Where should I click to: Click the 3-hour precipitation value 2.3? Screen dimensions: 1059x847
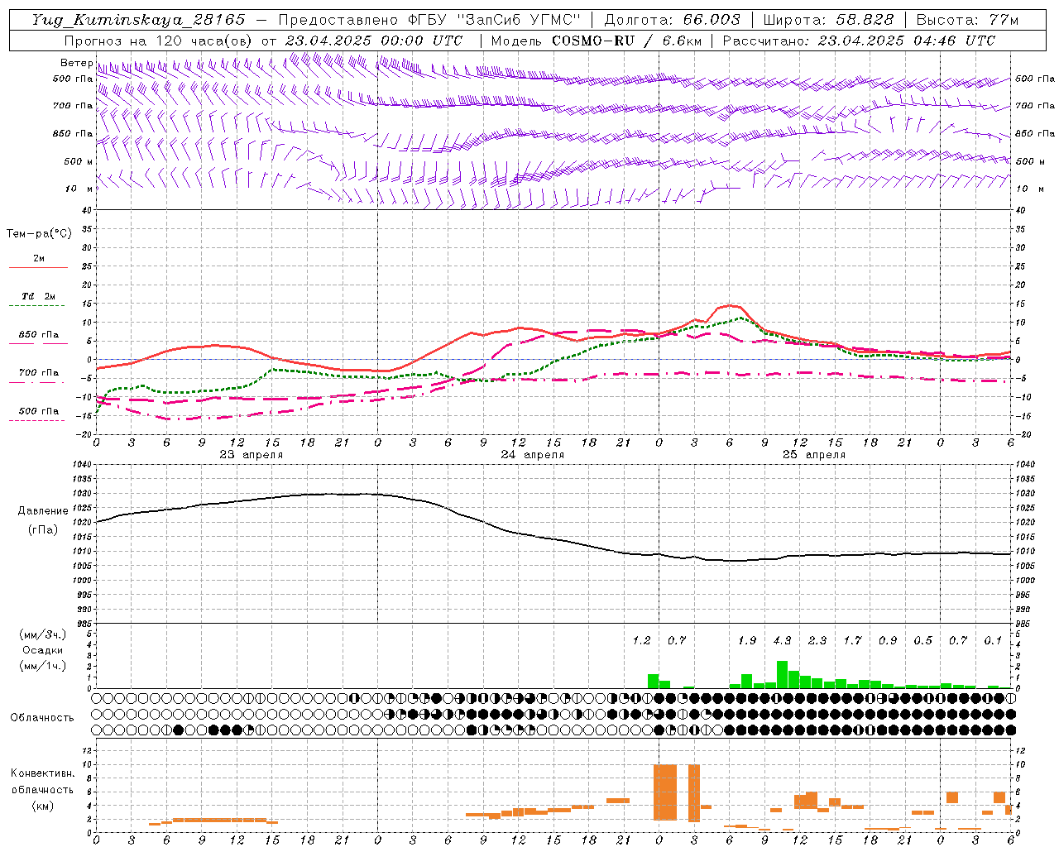(817, 641)
